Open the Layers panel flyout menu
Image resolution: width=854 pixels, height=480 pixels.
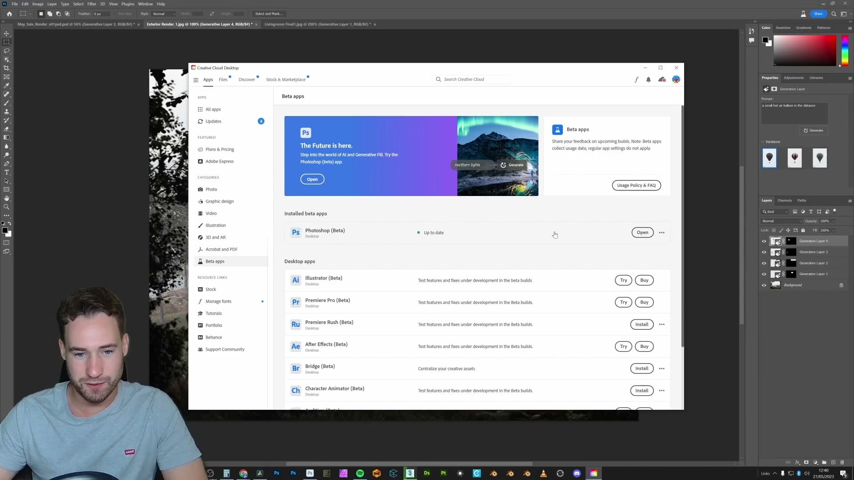(x=850, y=201)
